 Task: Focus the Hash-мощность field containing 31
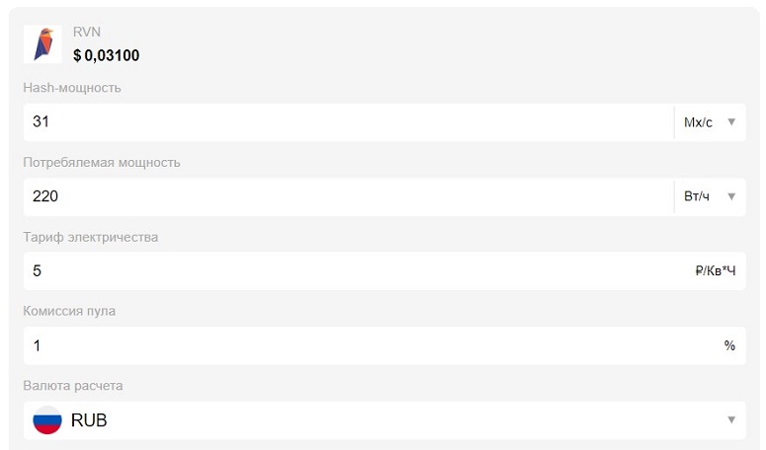click(x=346, y=122)
